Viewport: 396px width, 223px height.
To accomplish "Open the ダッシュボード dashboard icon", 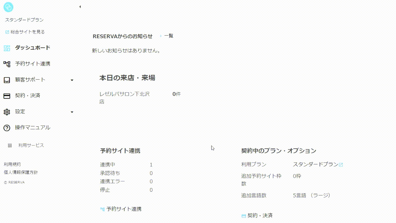I will (x=7, y=48).
